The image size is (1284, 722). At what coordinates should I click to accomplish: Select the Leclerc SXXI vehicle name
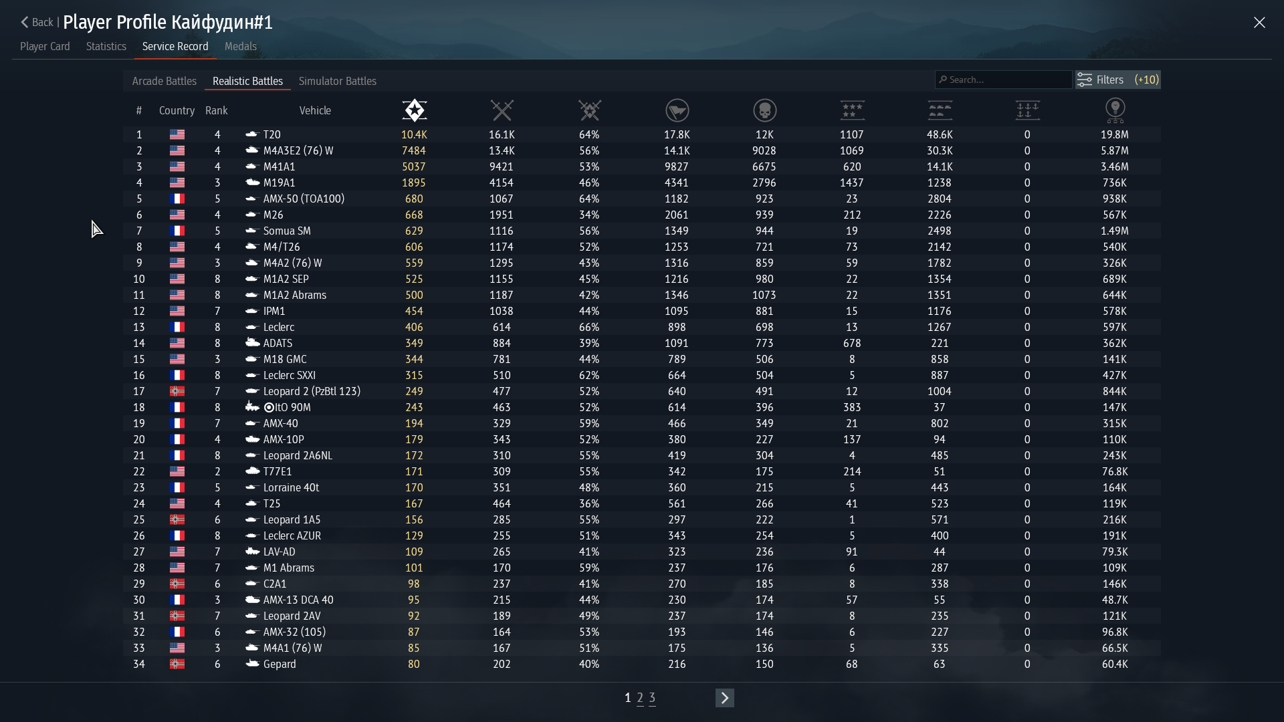click(290, 375)
